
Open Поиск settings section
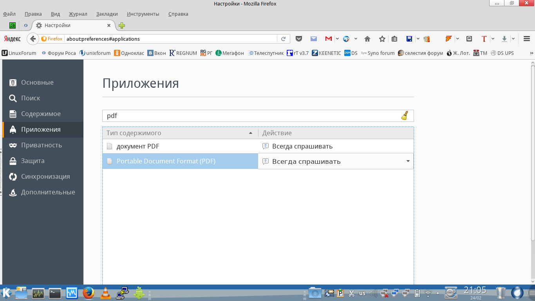pos(43,98)
